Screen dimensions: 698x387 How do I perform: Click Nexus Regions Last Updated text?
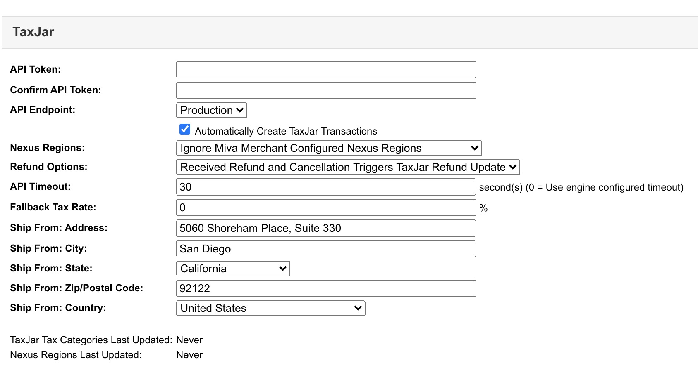[76, 354]
